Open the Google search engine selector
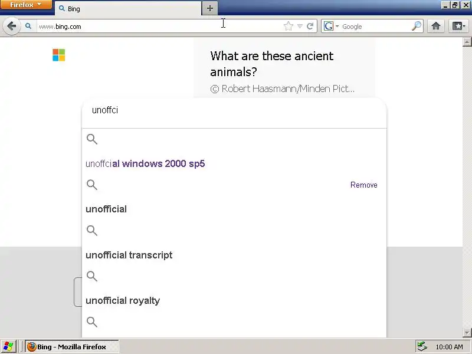The width and height of the screenshot is (472, 354). (331, 27)
